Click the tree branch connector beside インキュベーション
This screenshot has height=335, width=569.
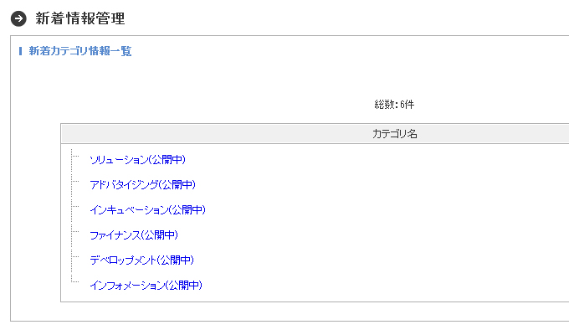point(75,206)
